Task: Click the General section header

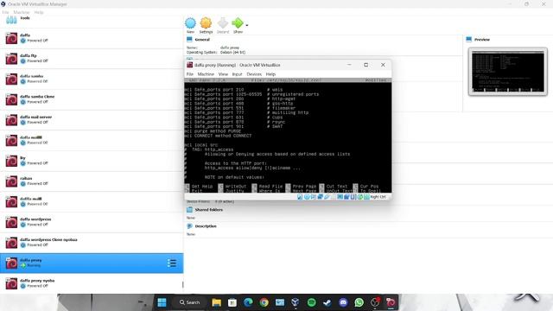Action: coord(202,40)
